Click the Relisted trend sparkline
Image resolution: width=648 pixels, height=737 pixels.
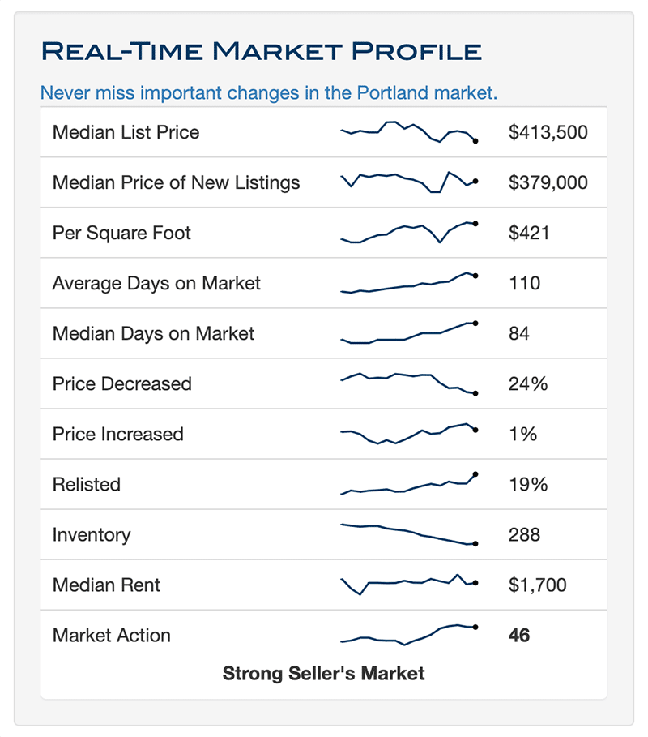pos(409,484)
